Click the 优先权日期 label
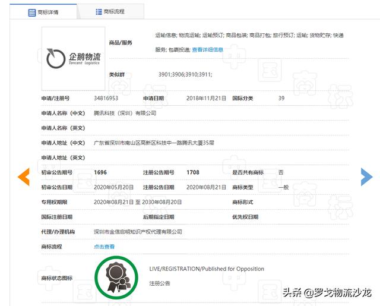Viewport: 380px width, 306px height. coord(245,217)
